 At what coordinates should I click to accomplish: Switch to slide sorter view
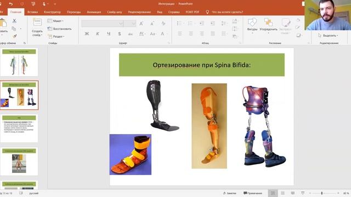pyautogui.click(x=283, y=193)
